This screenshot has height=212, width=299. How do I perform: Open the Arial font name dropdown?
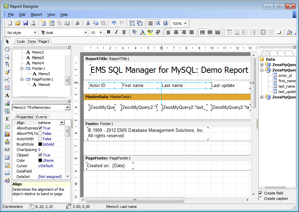coord(86,33)
